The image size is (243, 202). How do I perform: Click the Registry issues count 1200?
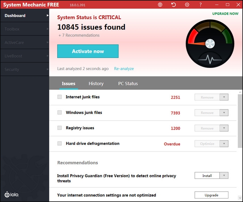175,128
